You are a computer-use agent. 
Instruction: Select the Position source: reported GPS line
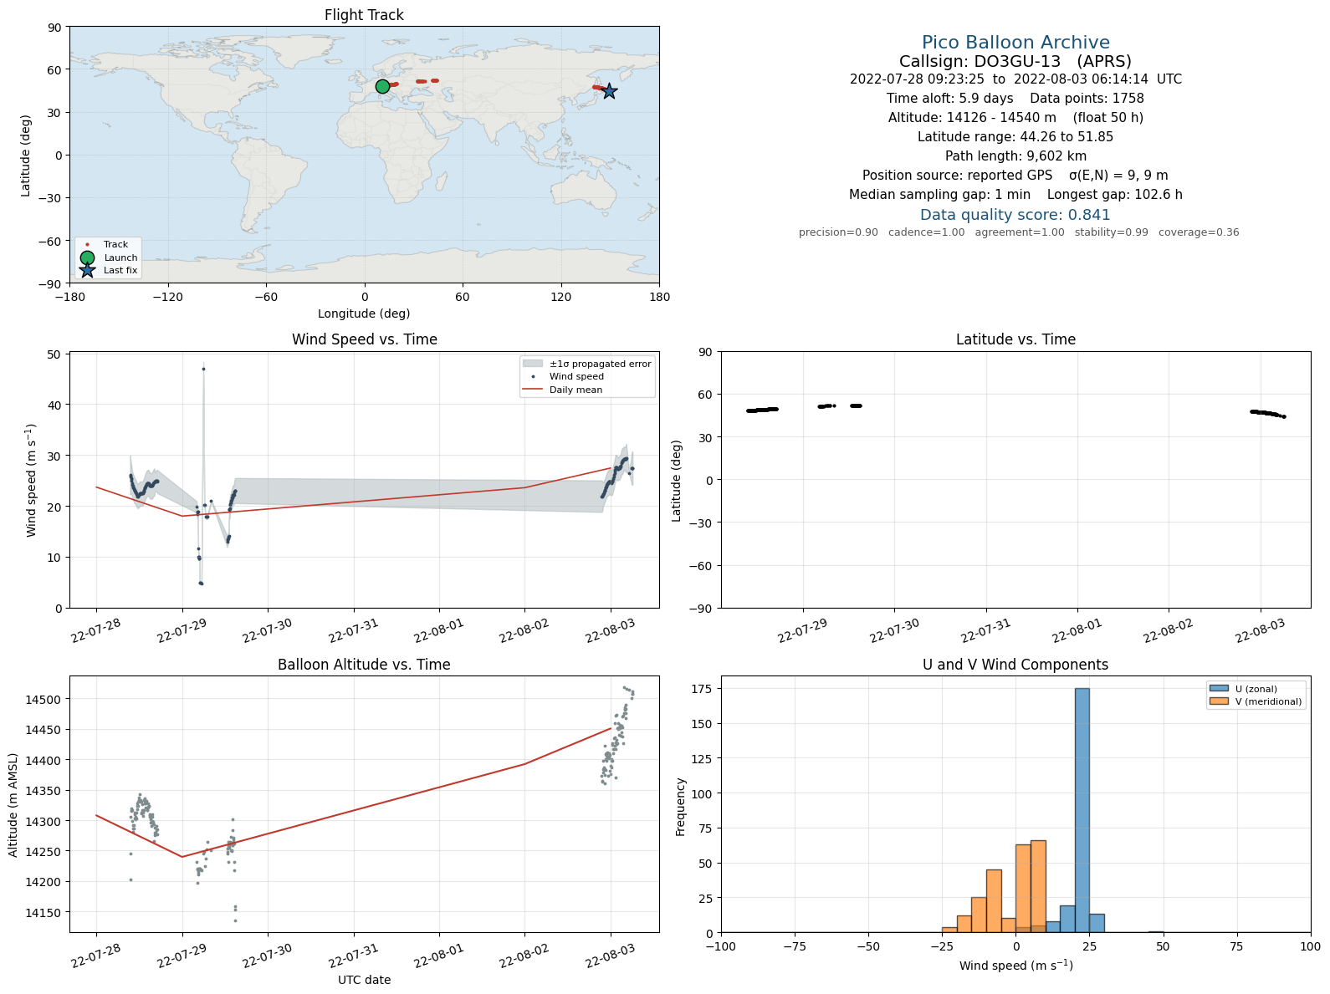coord(1015,176)
